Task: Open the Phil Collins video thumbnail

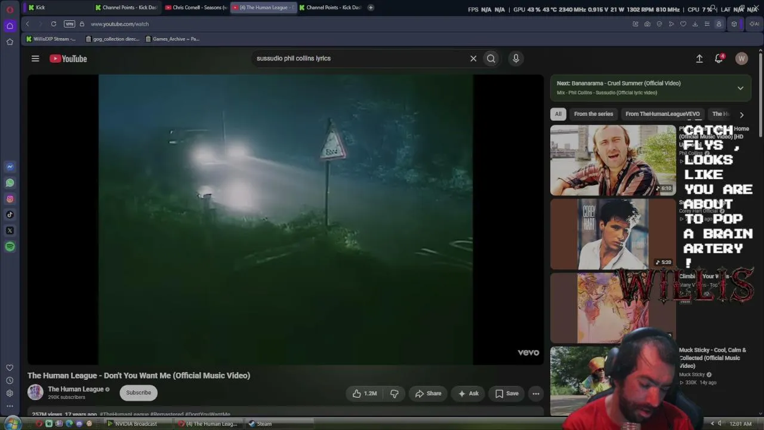Action: click(x=613, y=160)
